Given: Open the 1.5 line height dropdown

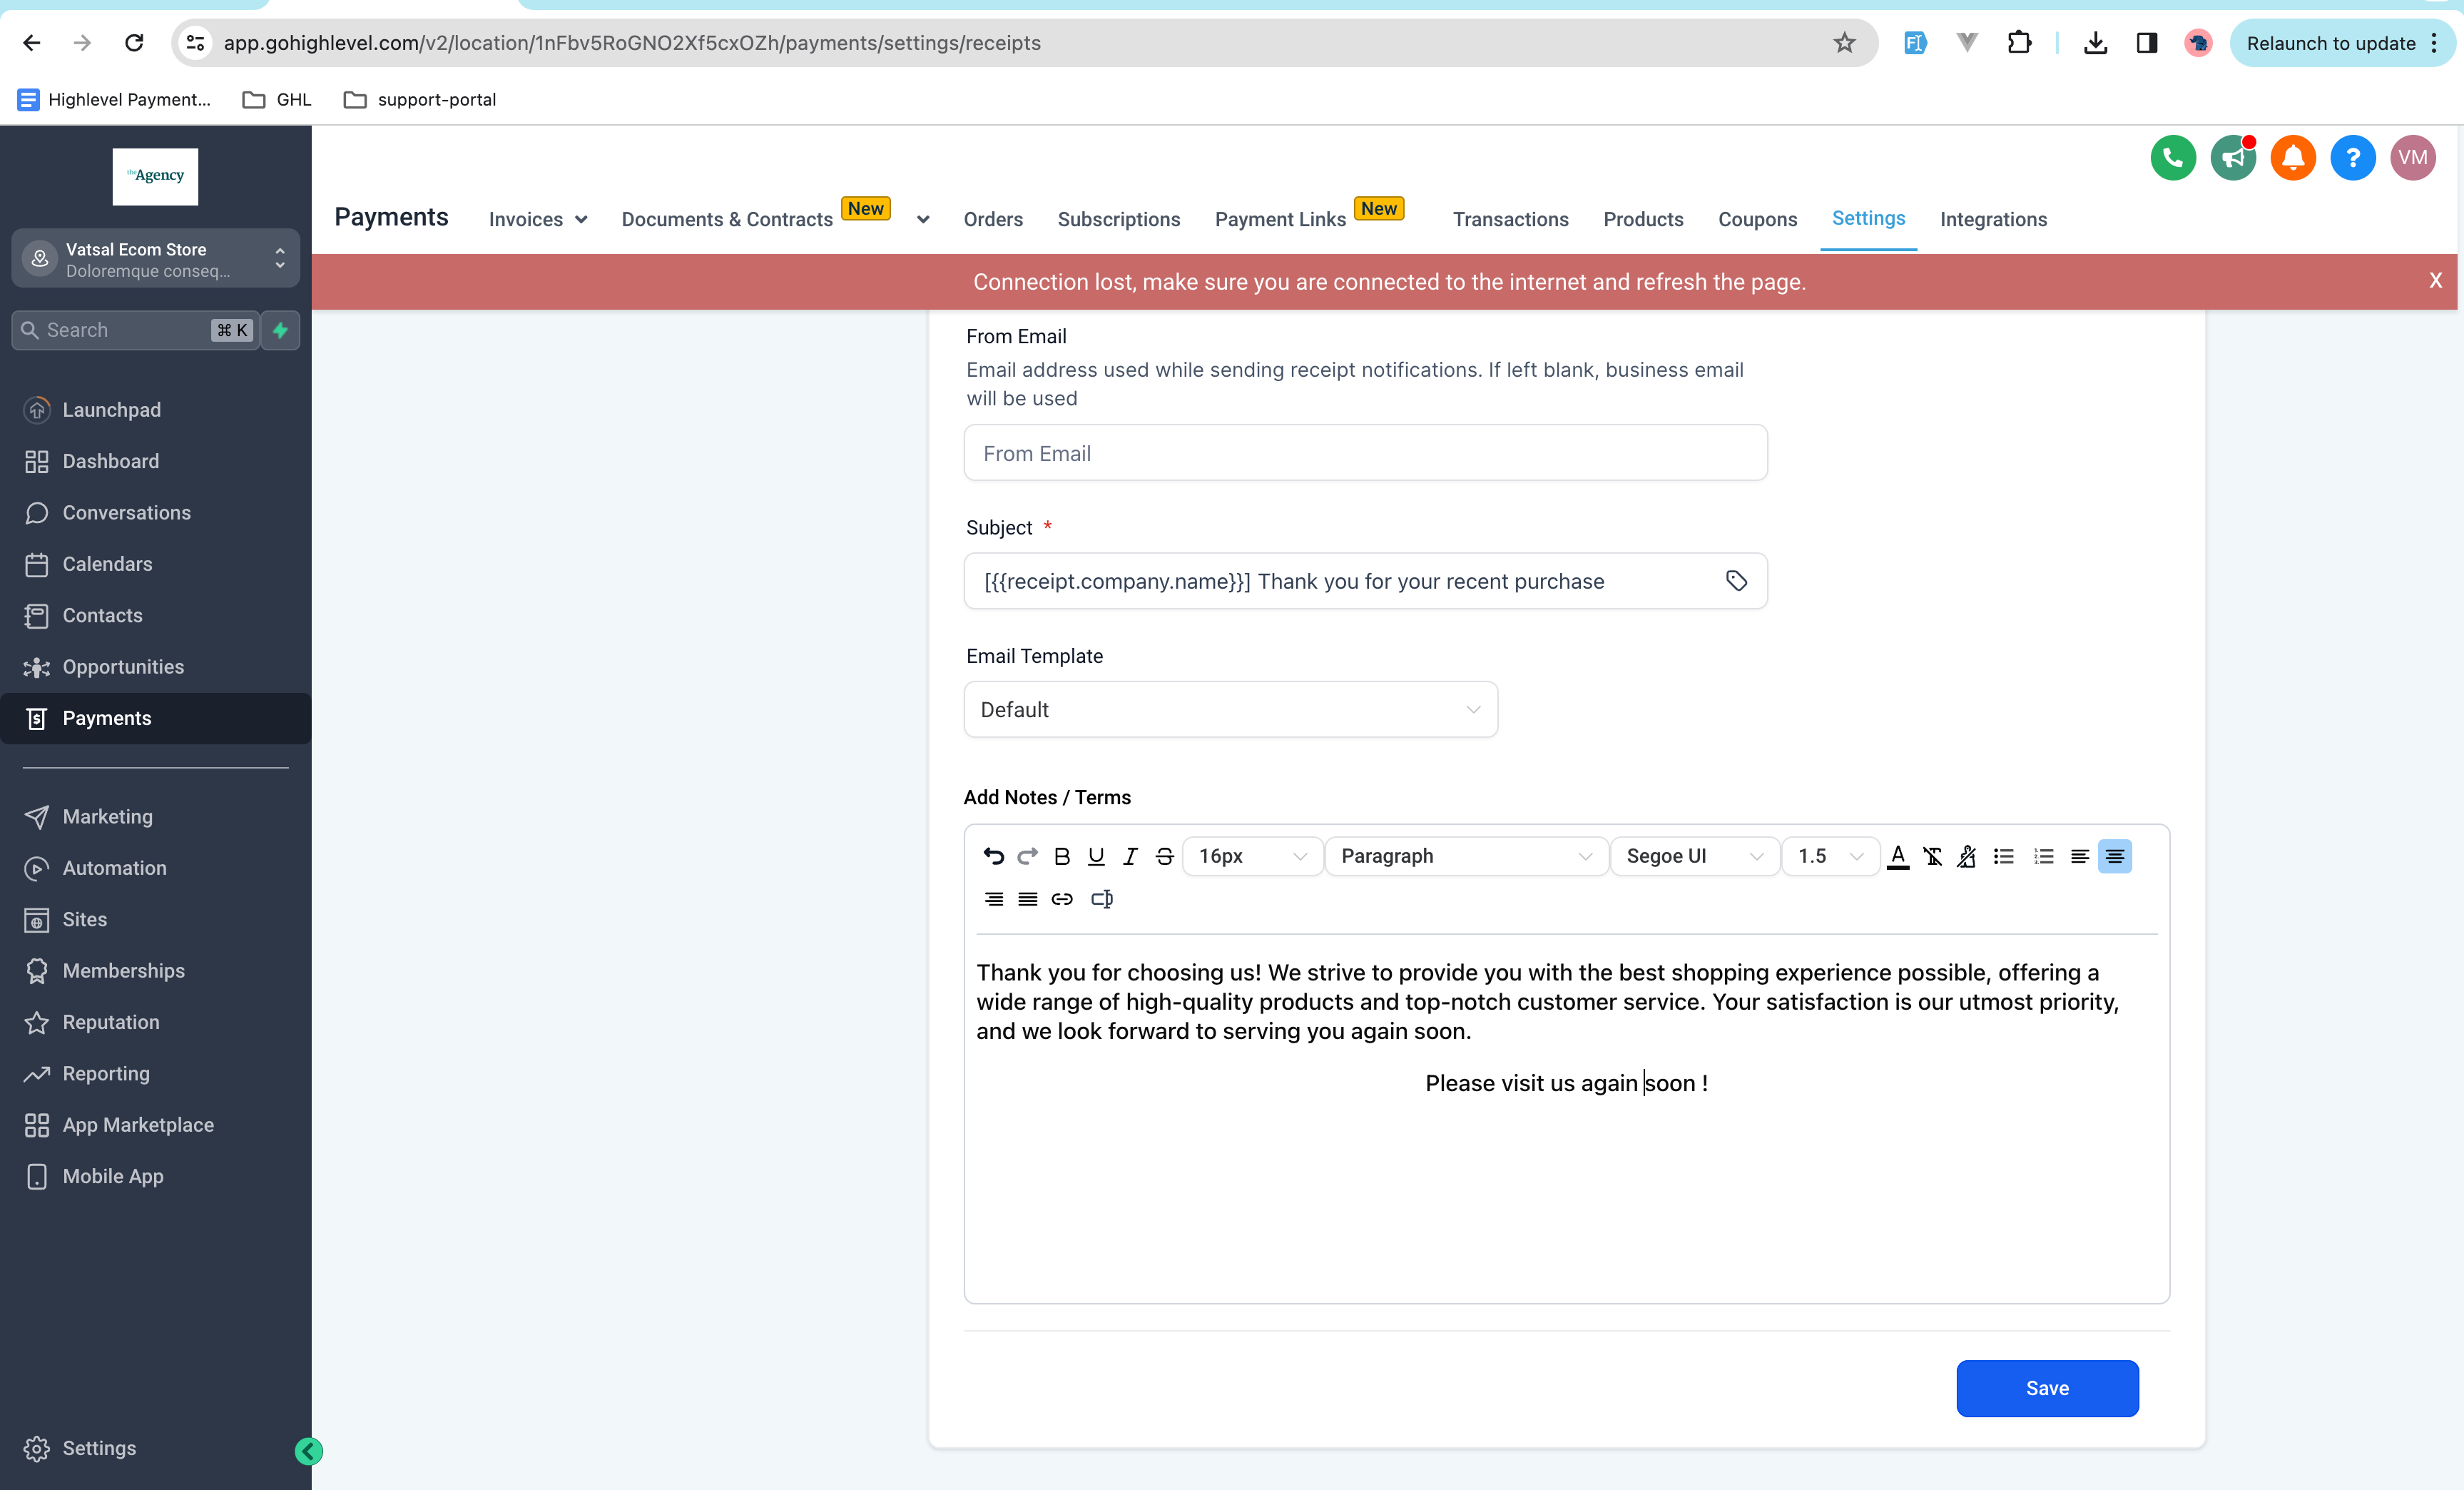Looking at the screenshot, I should 1830,856.
